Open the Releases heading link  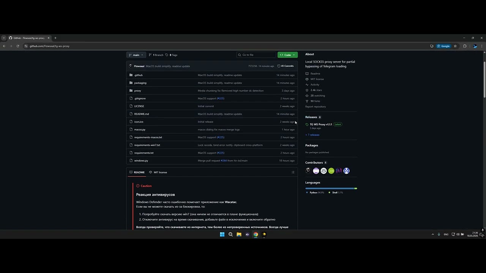coord(313,117)
